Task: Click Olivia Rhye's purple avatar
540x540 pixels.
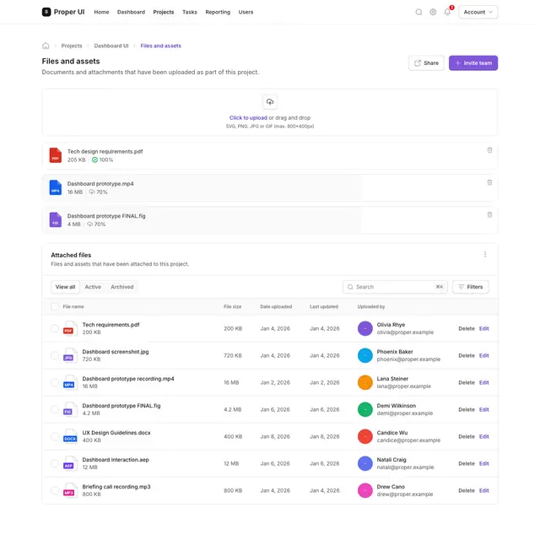Action: click(365, 328)
